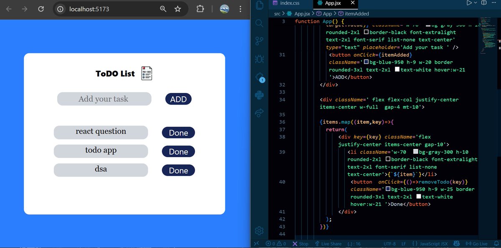
Task: Click line number 36 in the gutter
Action: pyautogui.click(x=282, y=122)
